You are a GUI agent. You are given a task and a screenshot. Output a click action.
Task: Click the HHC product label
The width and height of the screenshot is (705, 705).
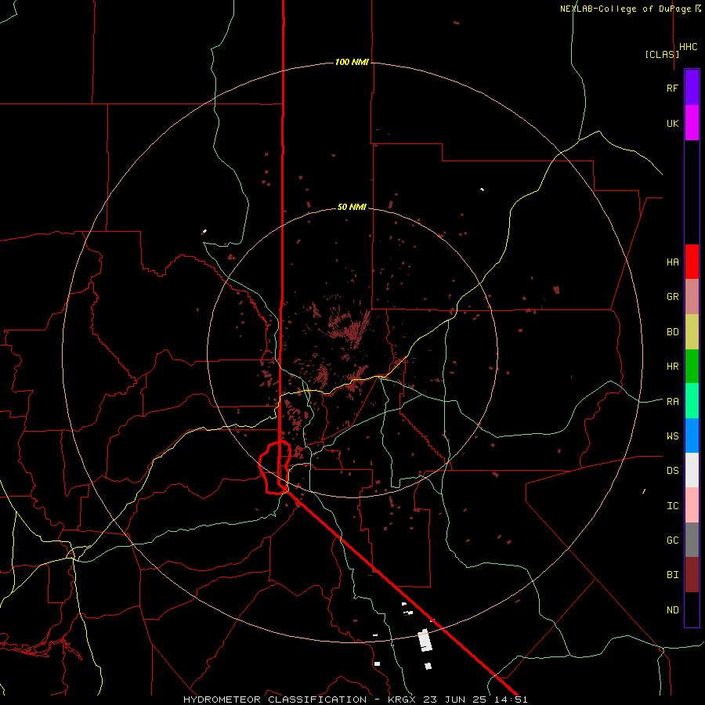click(x=688, y=47)
